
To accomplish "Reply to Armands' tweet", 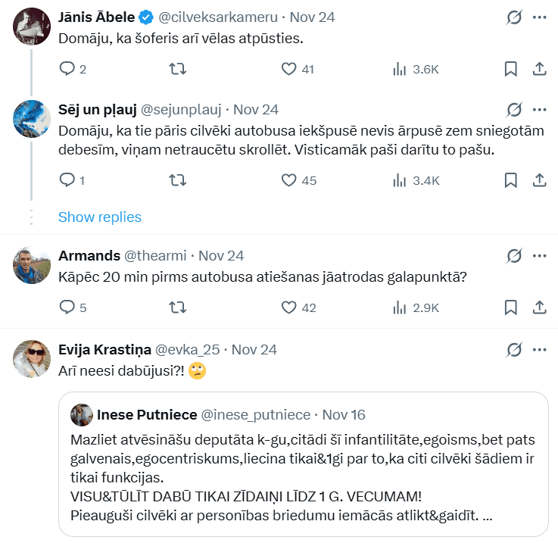I will coord(67,307).
